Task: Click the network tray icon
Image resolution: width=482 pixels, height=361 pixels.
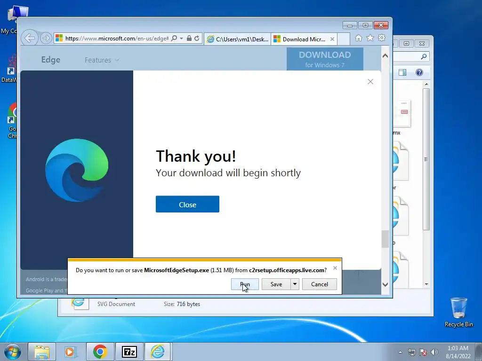Action: pyautogui.click(x=411, y=352)
